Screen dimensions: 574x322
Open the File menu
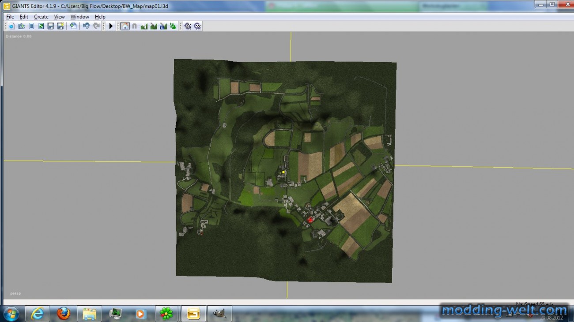pyautogui.click(x=10, y=17)
